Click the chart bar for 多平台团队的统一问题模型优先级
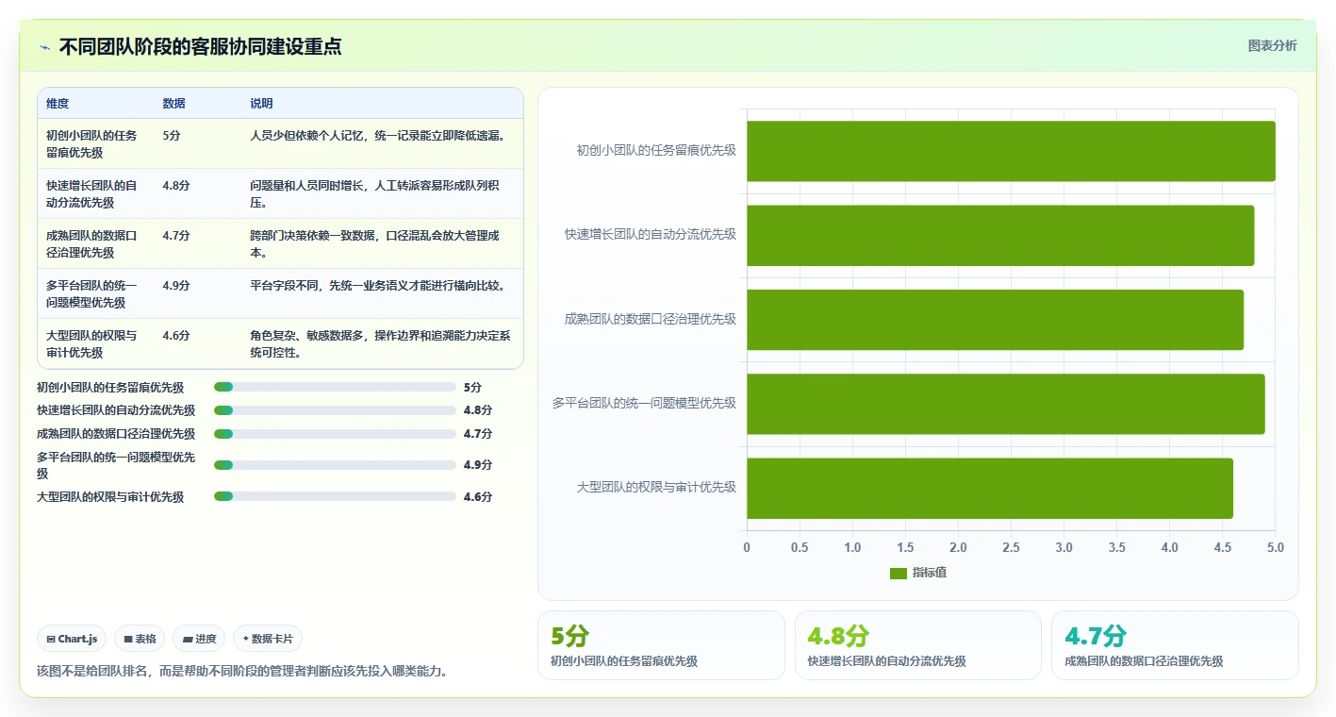Viewport: 1336px width, 717px height. click(1005, 404)
